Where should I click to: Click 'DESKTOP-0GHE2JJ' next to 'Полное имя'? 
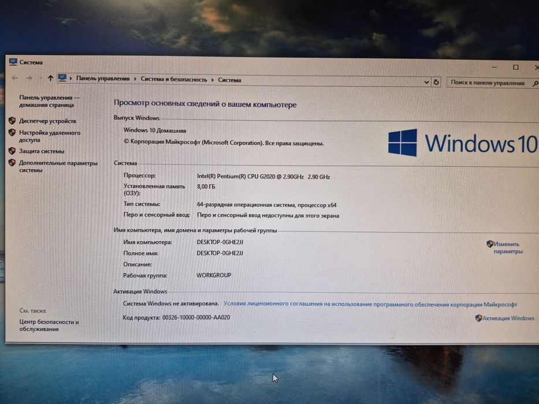click(x=220, y=253)
